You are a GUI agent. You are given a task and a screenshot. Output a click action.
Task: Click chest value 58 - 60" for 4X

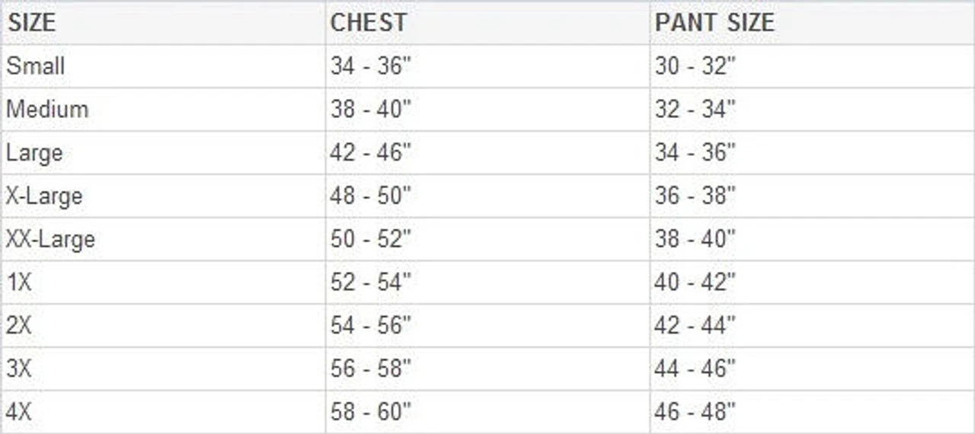click(370, 413)
